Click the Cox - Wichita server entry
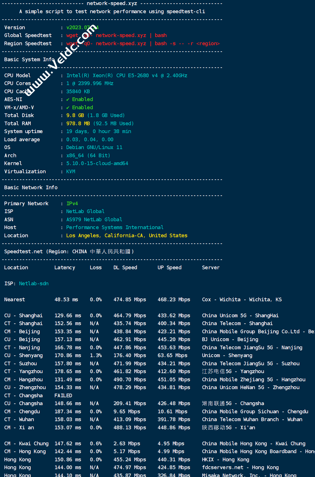 (x=242, y=300)
